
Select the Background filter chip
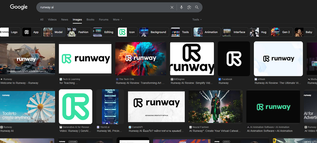coord(154,32)
